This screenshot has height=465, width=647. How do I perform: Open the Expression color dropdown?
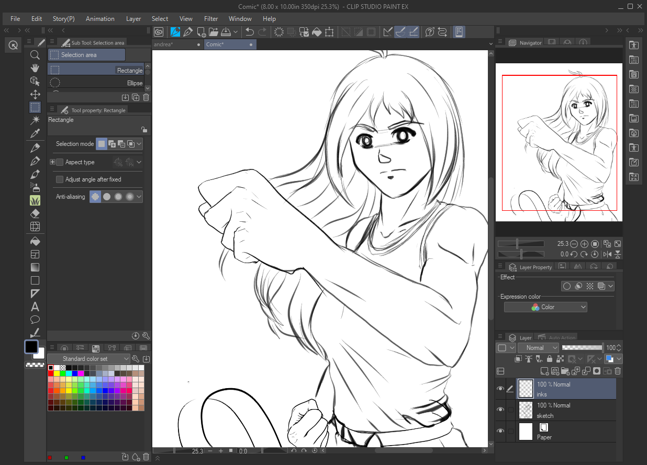tap(545, 307)
